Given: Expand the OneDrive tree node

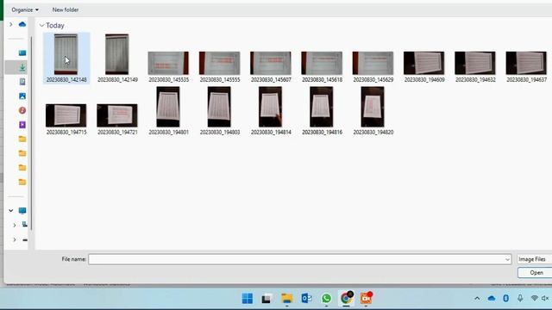Looking at the screenshot, I should click(x=11, y=24).
